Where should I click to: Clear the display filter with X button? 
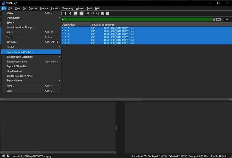click(x=214, y=19)
